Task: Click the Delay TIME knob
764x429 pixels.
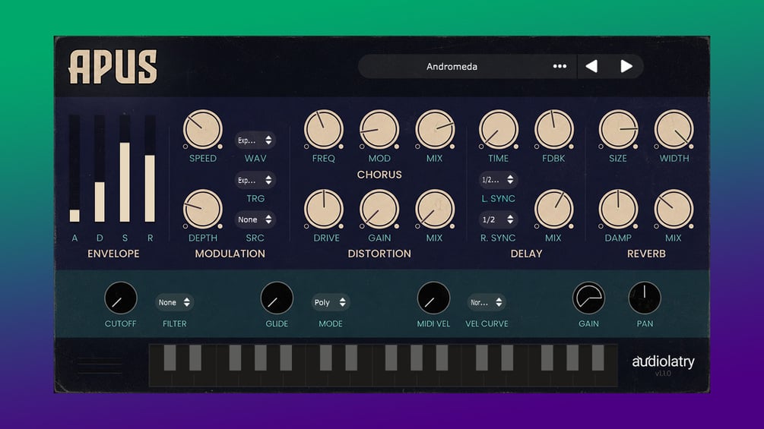Action: [x=499, y=129]
